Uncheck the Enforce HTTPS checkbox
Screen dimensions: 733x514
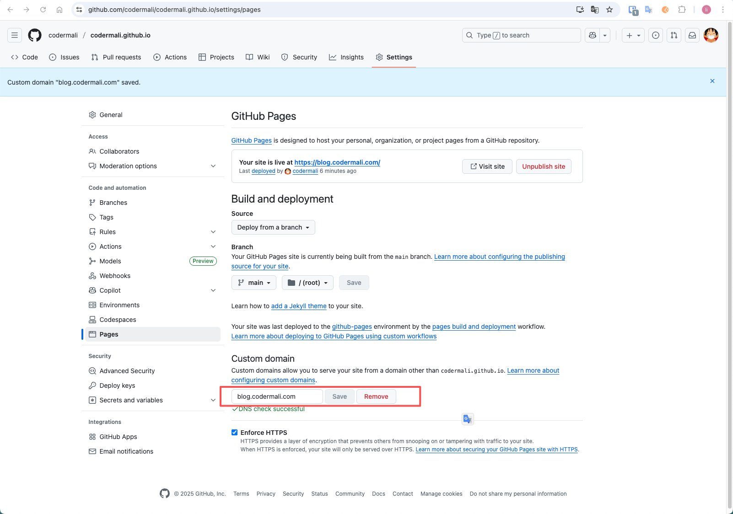pyautogui.click(x=235, y=433)
